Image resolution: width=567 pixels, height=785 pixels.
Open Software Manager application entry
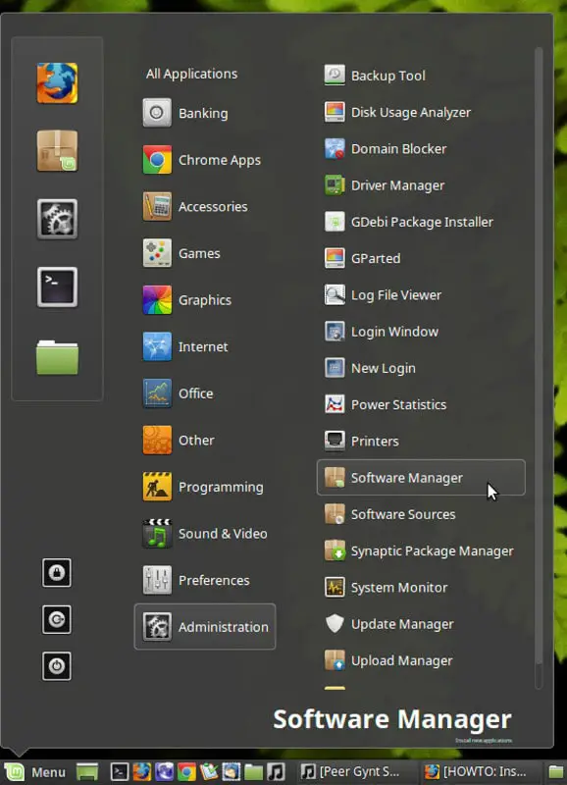pyautogui.click(x=421, y=478)
